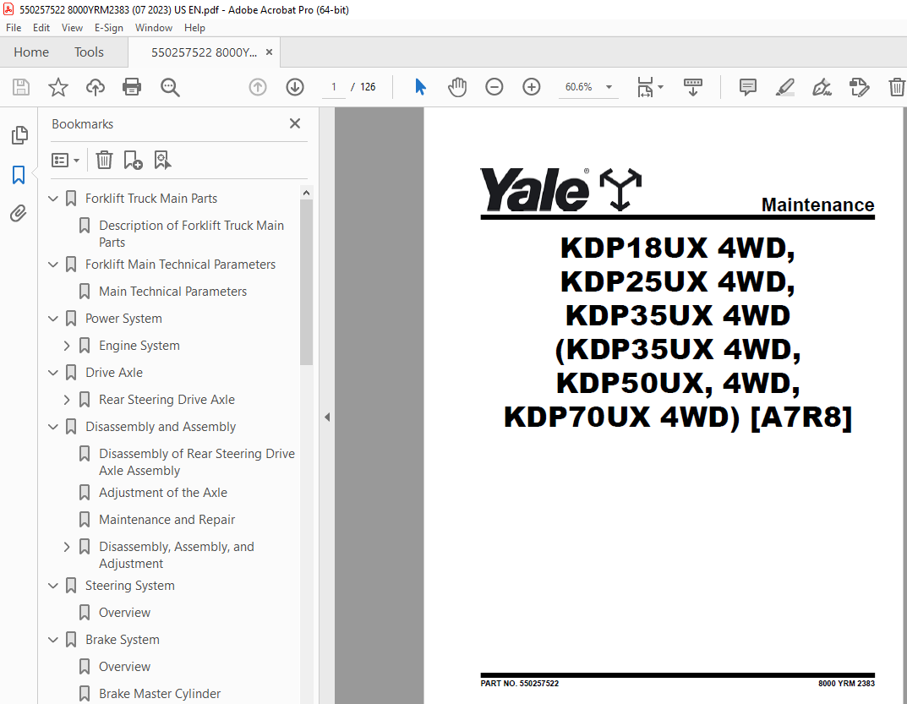The image size is (907, 704).
Task: Open Description of Forklift Truck Main Parts
Action: tap(192, 234)
